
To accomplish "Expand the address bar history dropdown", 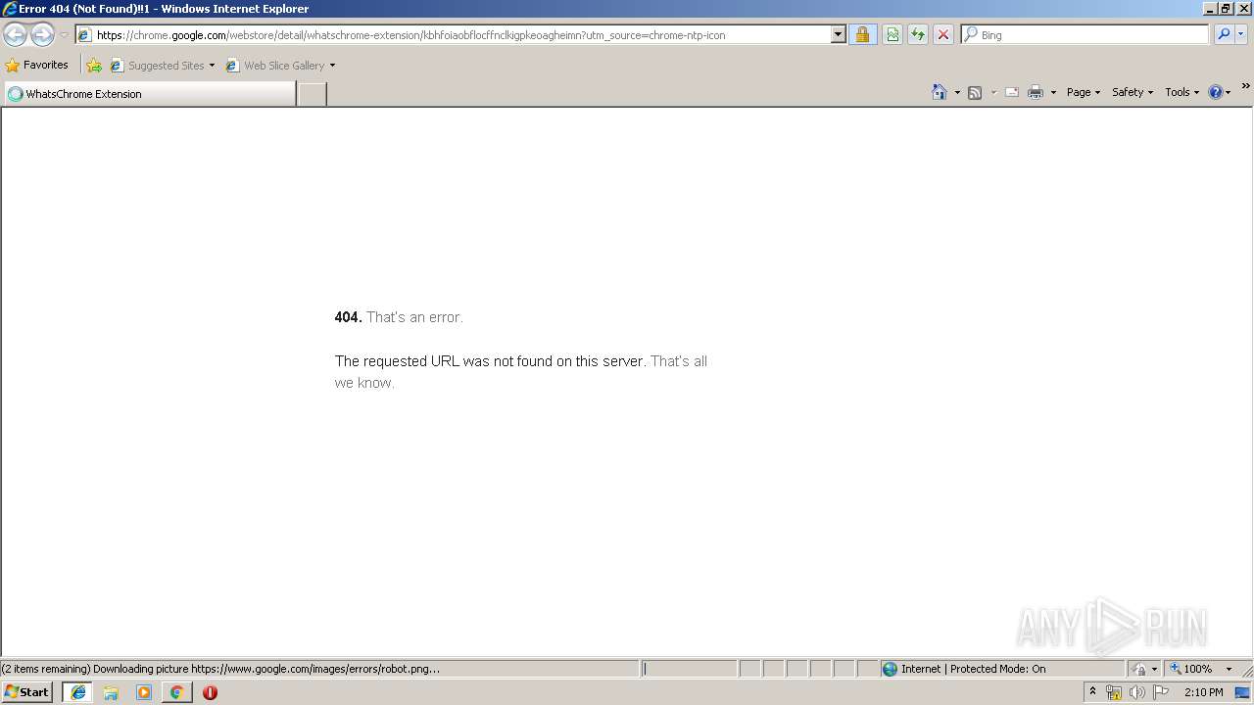I will pos(838,35).
